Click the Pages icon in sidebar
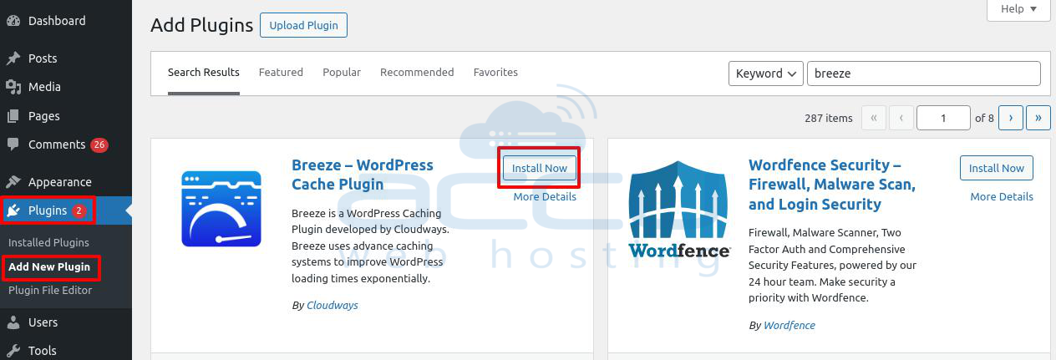The width and height of the screenshot is (1056, 360). (13, 116)
